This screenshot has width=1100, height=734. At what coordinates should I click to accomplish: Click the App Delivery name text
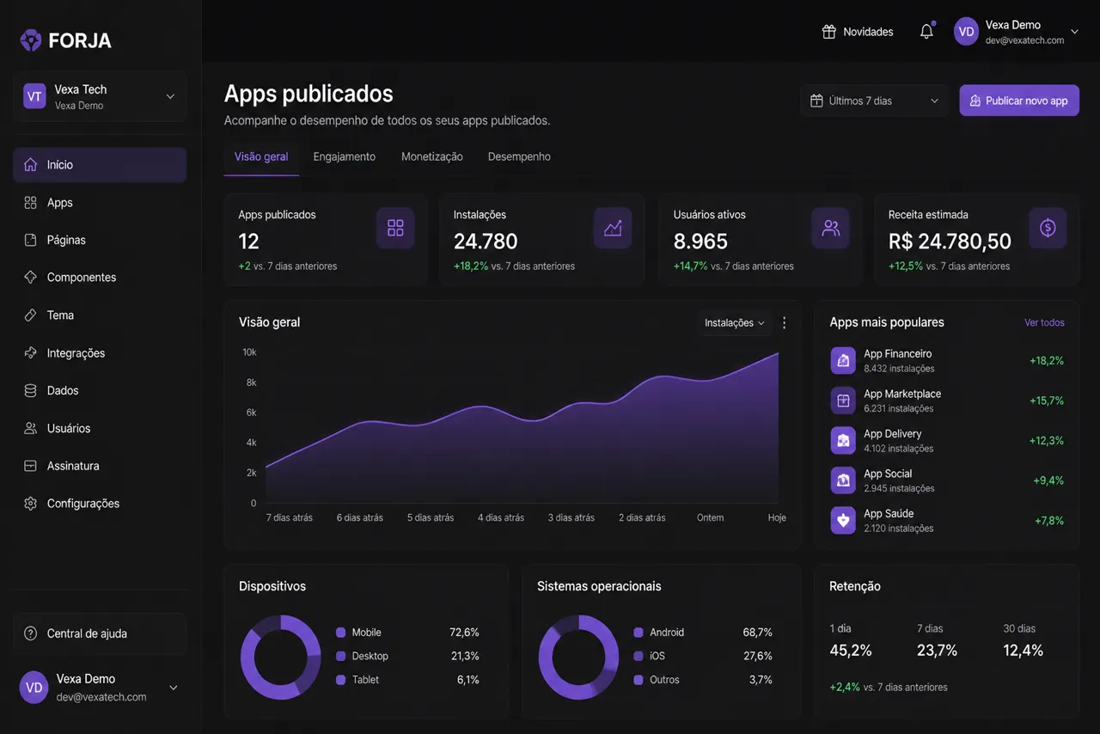pyautogui.click(x=893, y=434)
